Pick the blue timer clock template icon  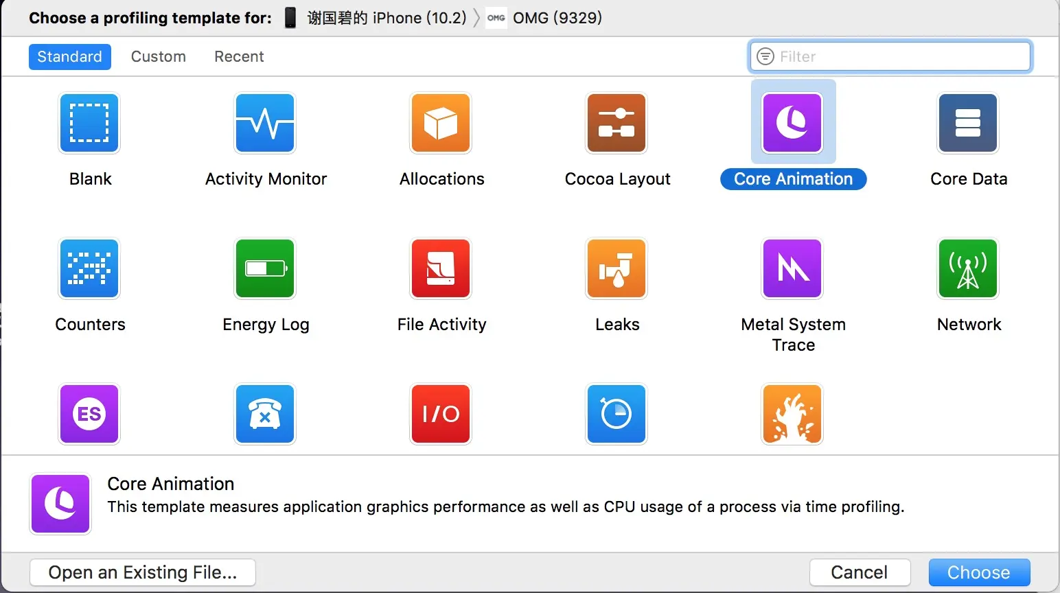point(617,414)
